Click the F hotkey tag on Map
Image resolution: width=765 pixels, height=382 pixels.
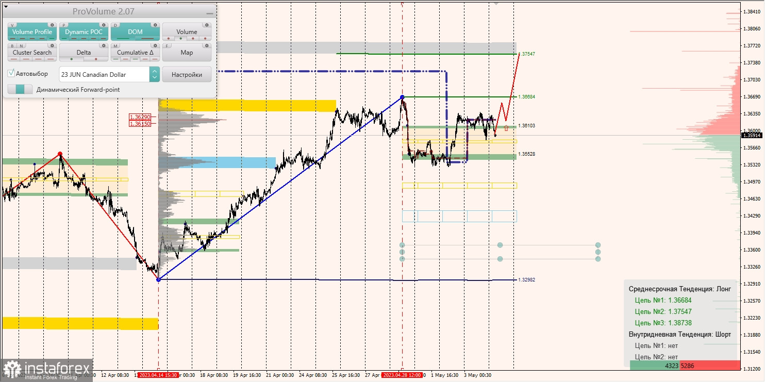[x=167, y=45]
